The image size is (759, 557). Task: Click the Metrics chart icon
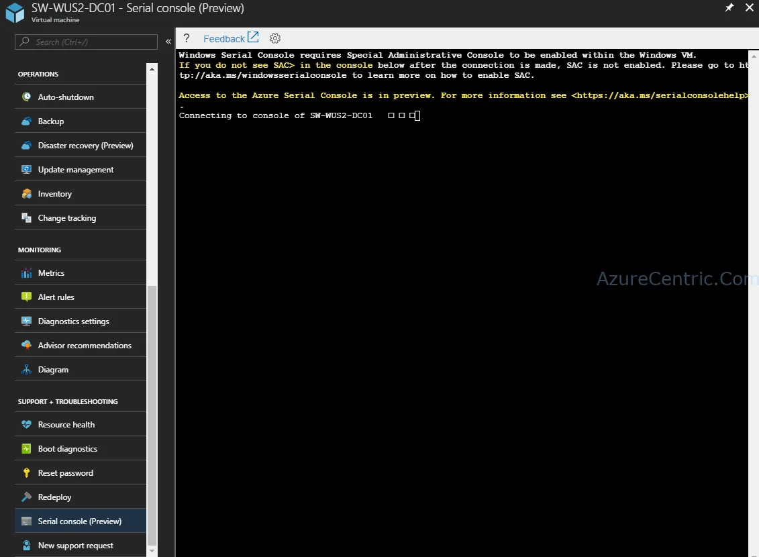27,273
